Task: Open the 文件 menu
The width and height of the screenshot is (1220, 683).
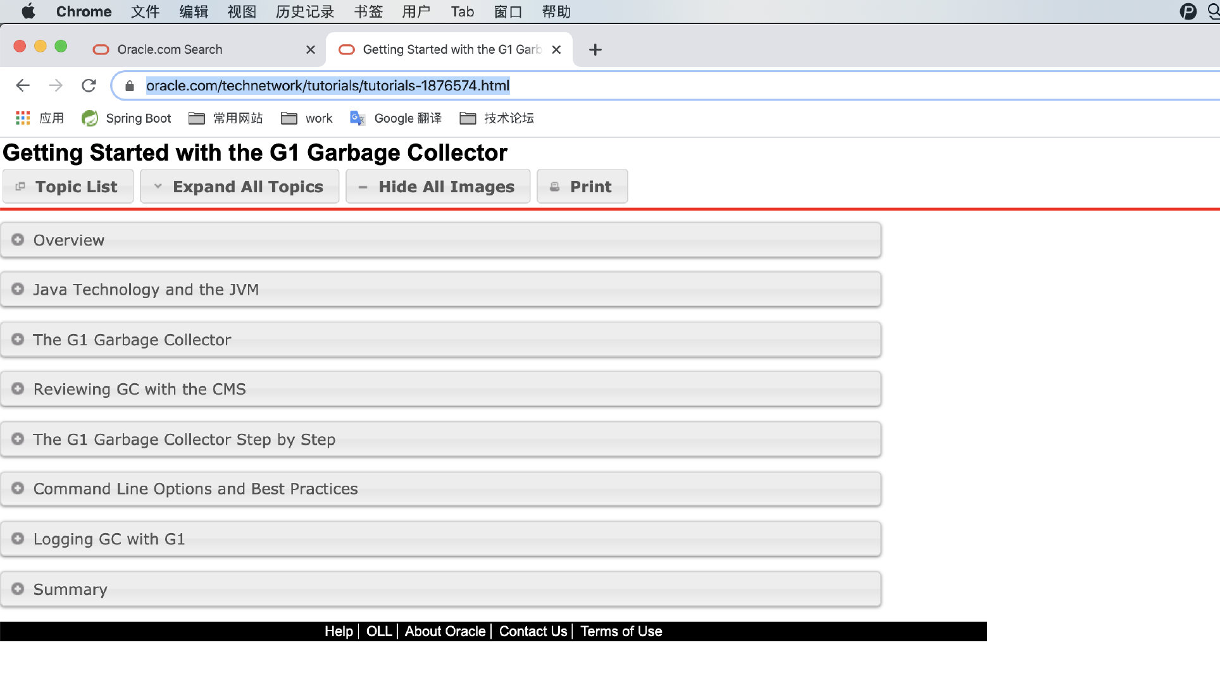Action: point(145,11)
